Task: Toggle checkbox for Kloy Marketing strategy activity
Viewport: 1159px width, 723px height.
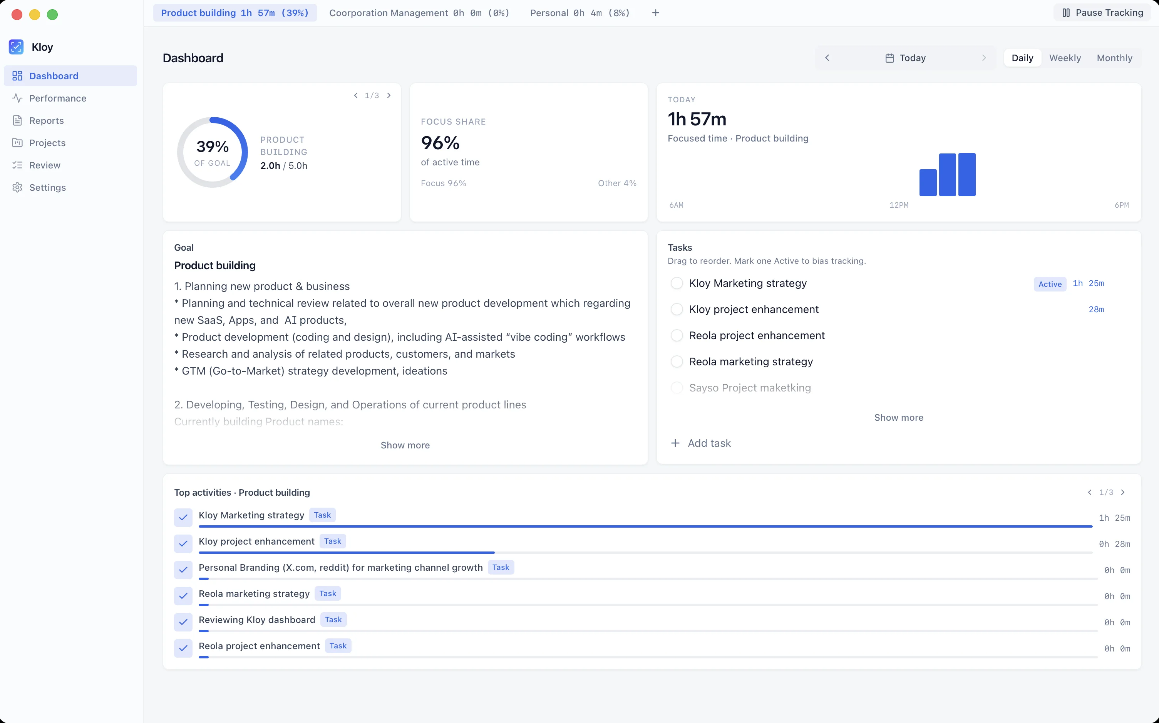Action: [183, 517]
